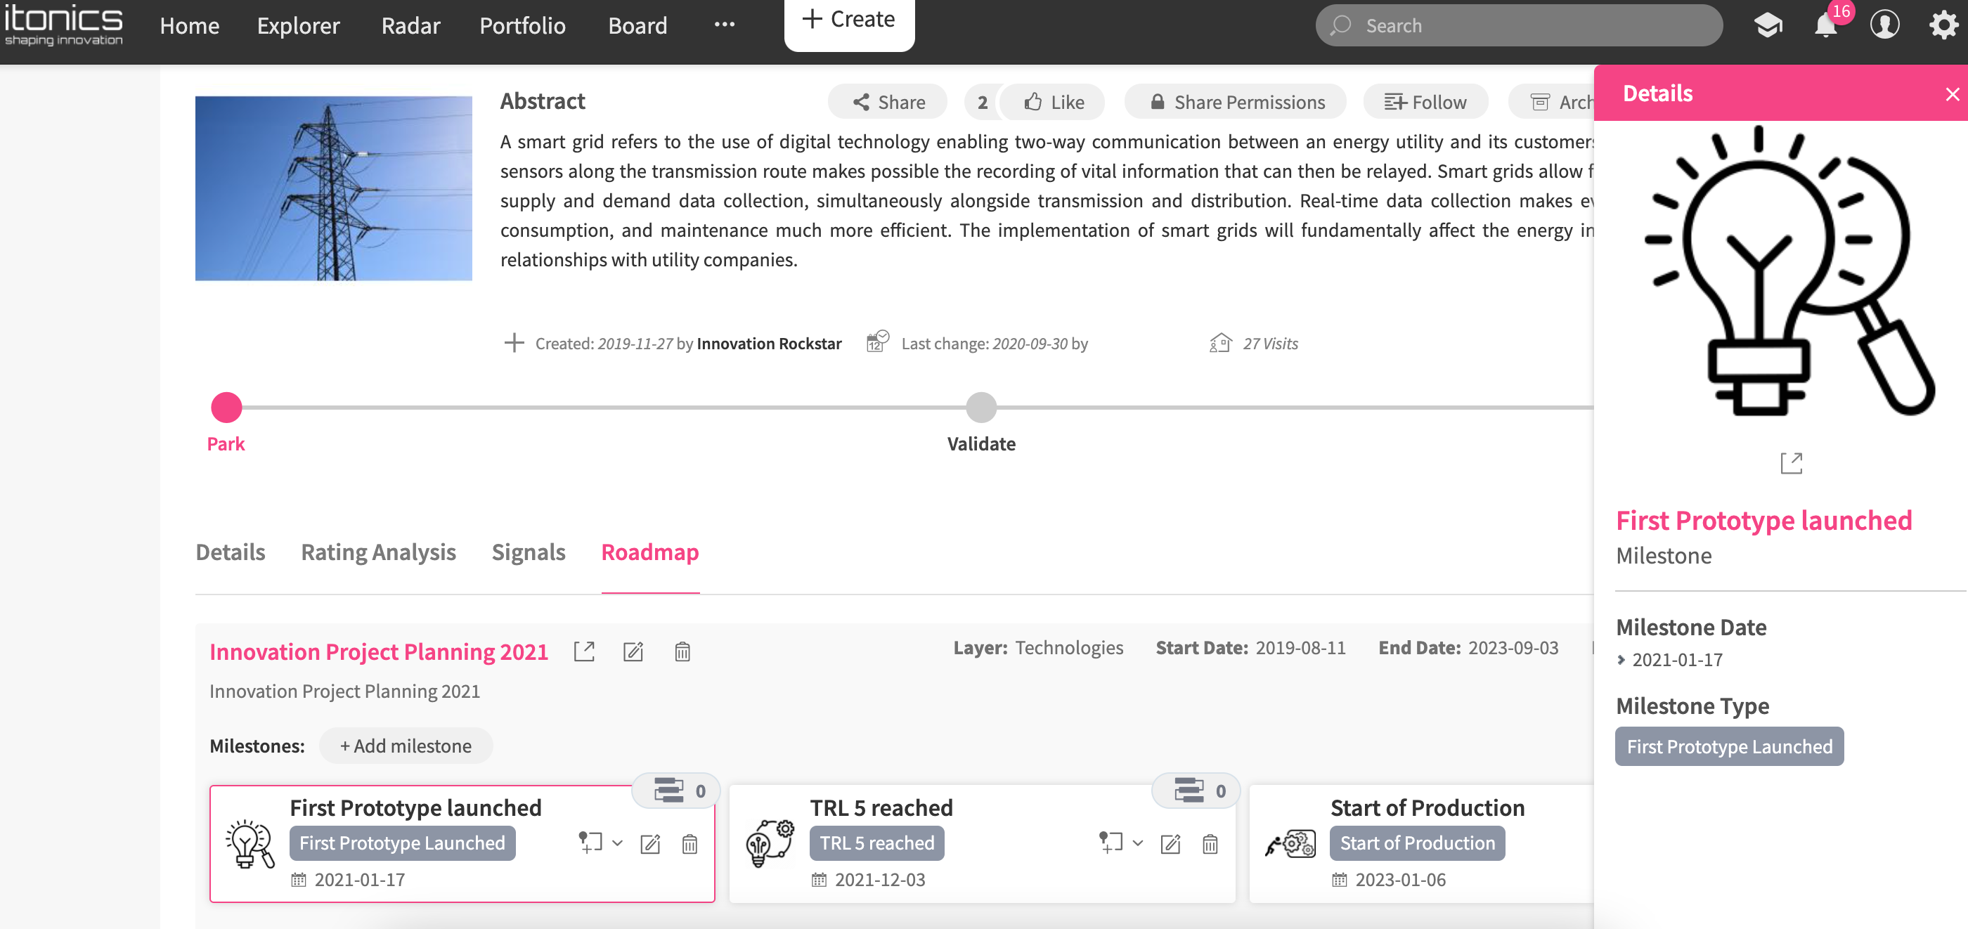The width and height of the screenshot is (1968, 929).
Task: Open the settings gear icon
Action: coord(1943,26)
